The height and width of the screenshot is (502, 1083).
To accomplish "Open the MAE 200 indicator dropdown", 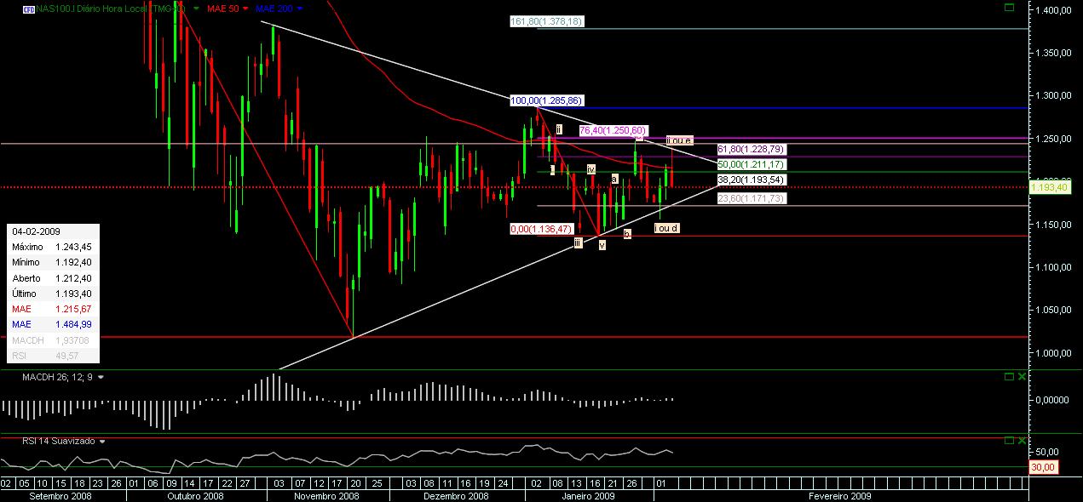I will point(300,9).
